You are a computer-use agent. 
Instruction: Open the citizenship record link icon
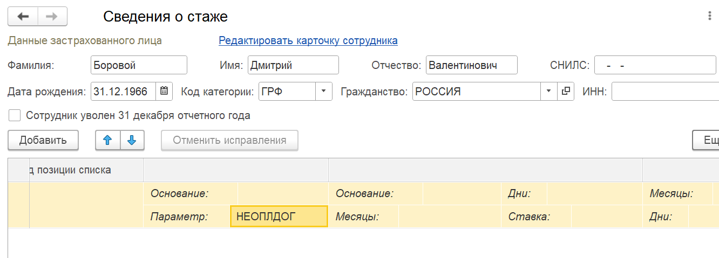click(x=566, y=91)
